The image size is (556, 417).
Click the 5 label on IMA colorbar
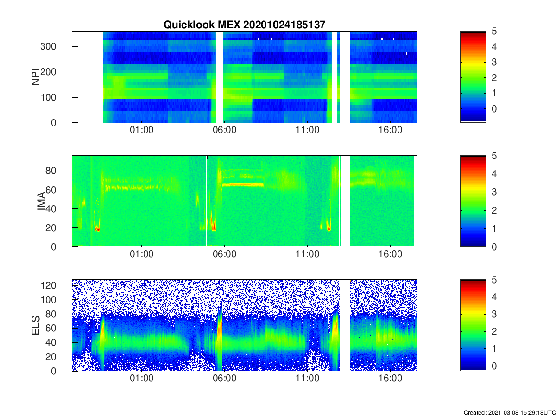494,156
